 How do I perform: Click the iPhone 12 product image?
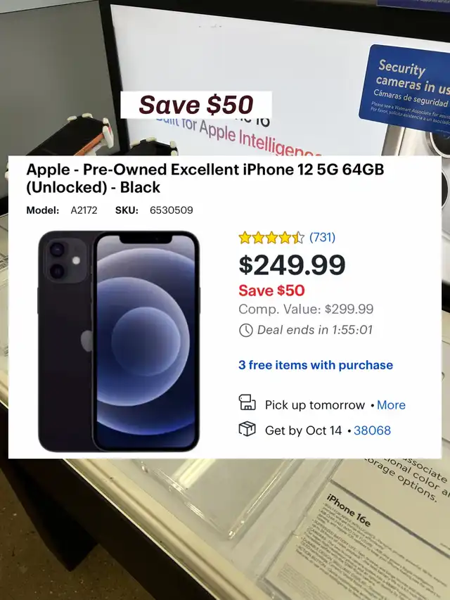pos(119,341)
